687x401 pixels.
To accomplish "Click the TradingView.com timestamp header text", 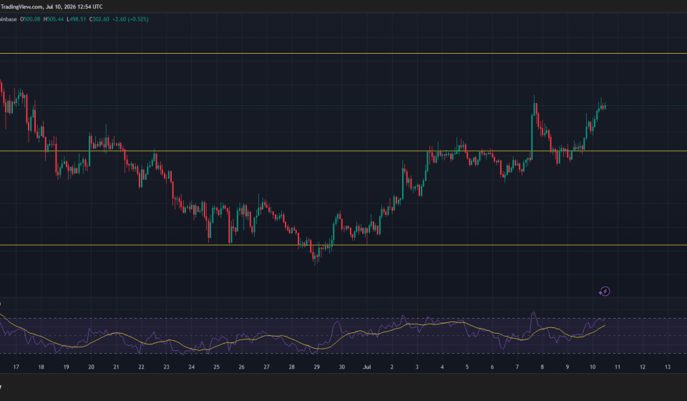I will (x=52, y=6).
